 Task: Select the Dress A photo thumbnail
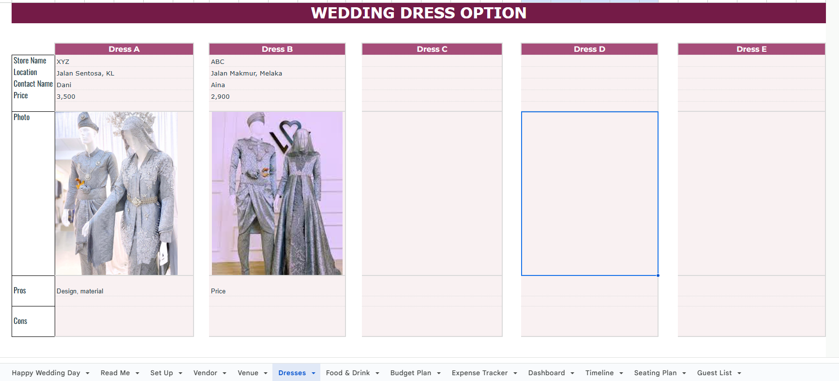point(116,194)
